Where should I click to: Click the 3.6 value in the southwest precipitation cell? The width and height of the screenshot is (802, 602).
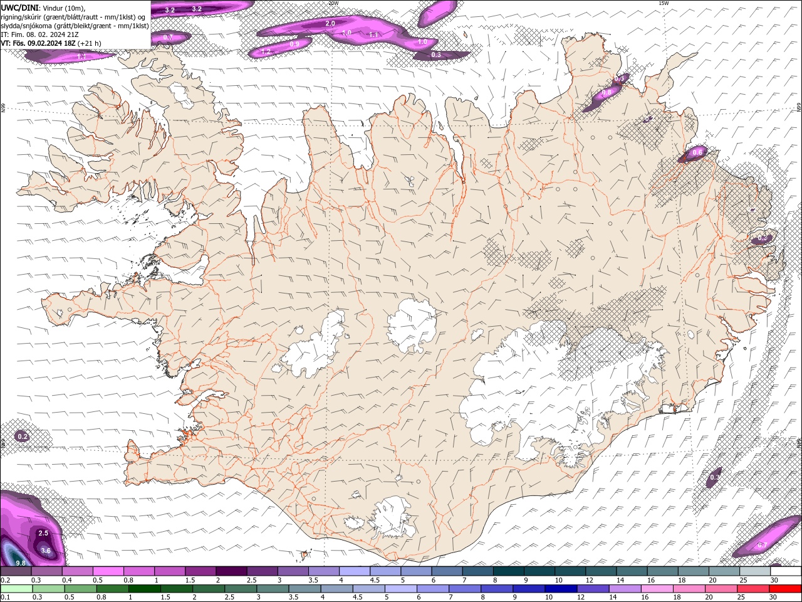(x=46, y=551)
